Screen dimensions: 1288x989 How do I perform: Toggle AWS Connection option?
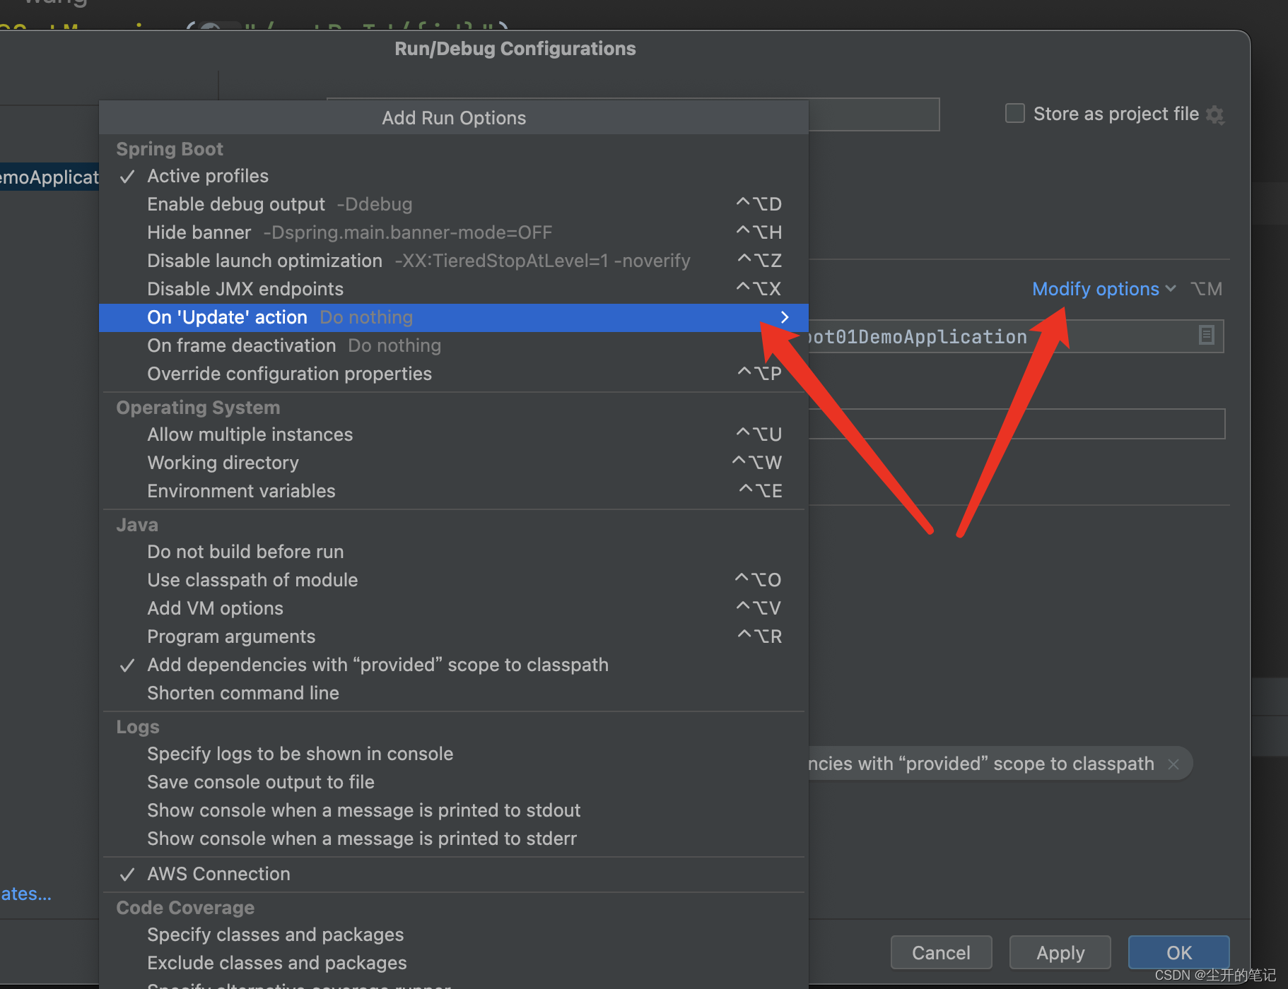(x=454, y=874)
